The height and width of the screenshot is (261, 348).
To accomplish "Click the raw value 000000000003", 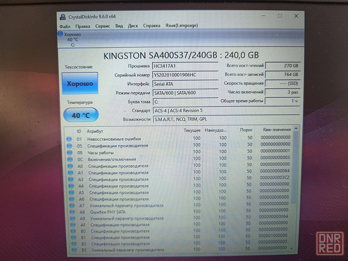I will click(275, 157).
